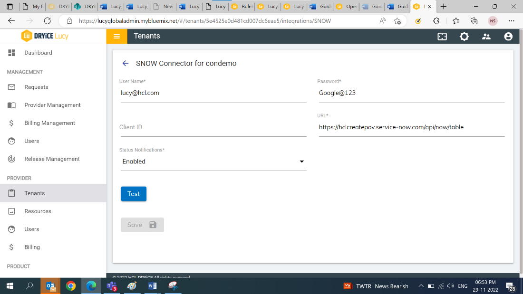Add page to favorites star icon
523x294 pixels.
click(x=397, y=21)
